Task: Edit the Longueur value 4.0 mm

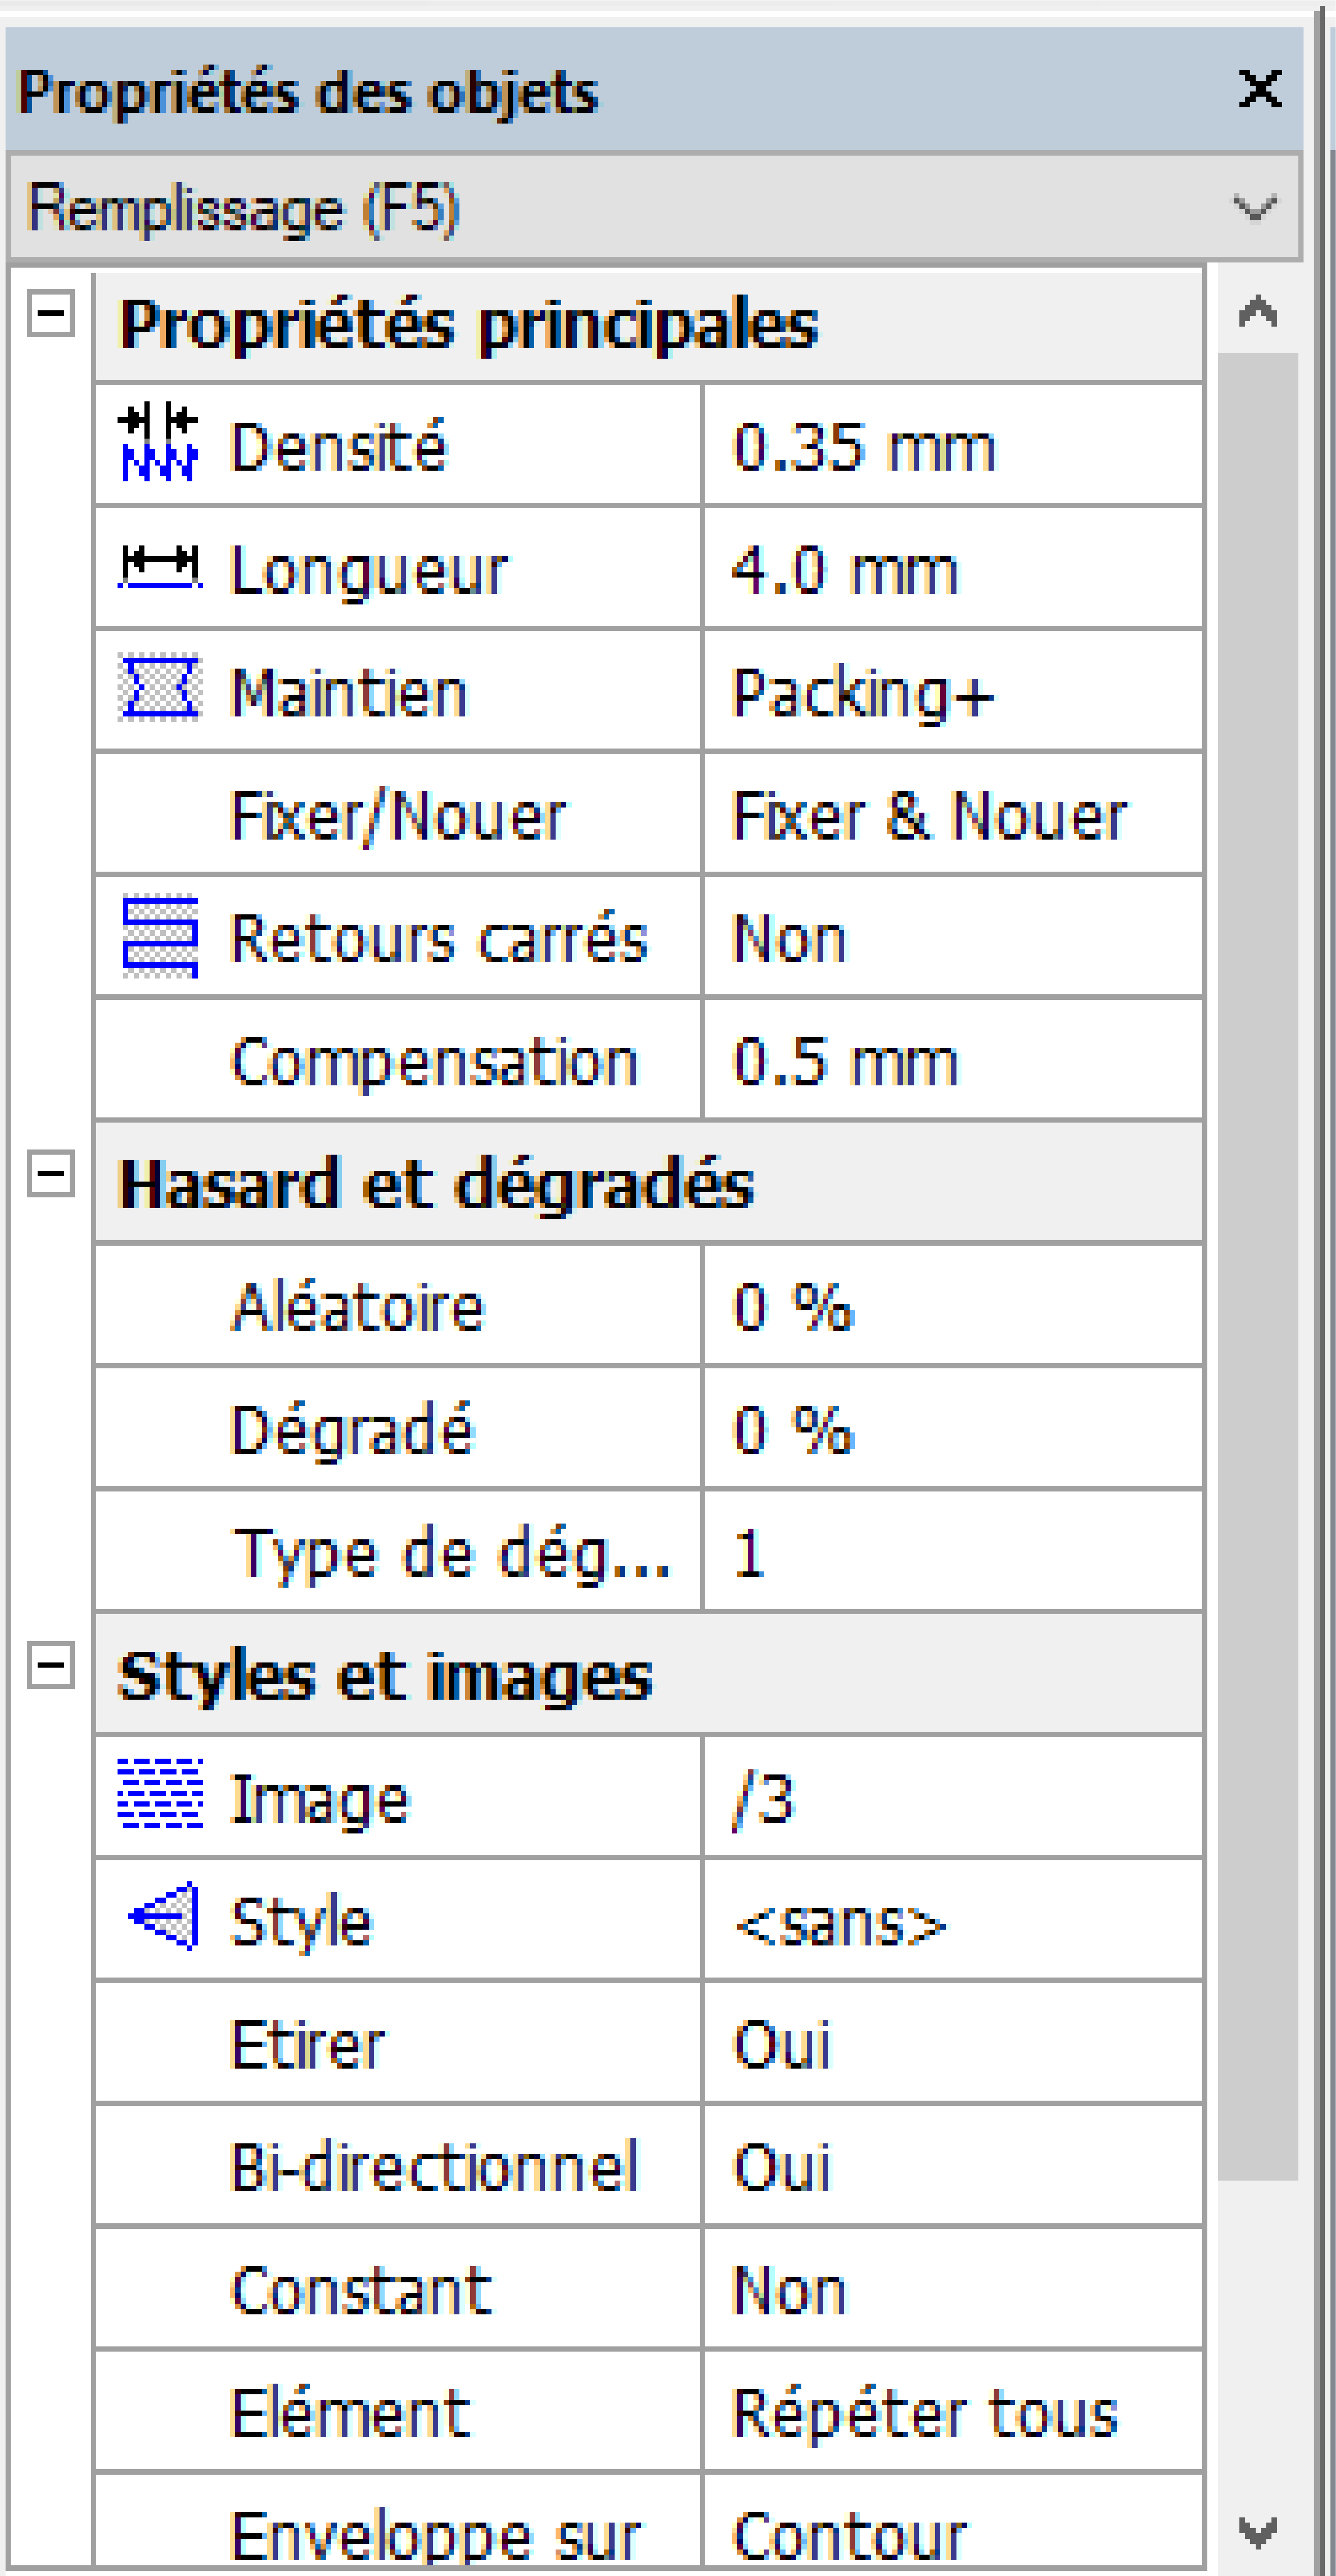Action: pyautogui.click(x=953, y=569)
